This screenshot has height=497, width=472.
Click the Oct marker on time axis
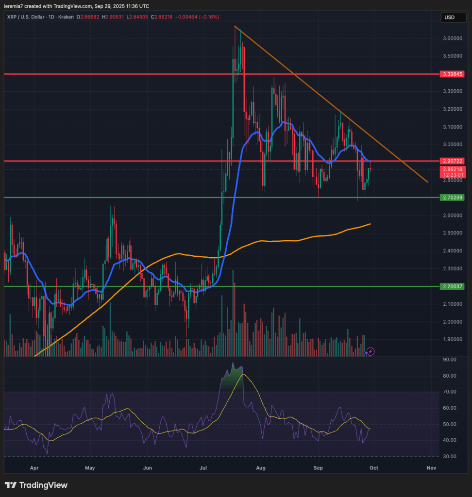click(x=374, y=467)
